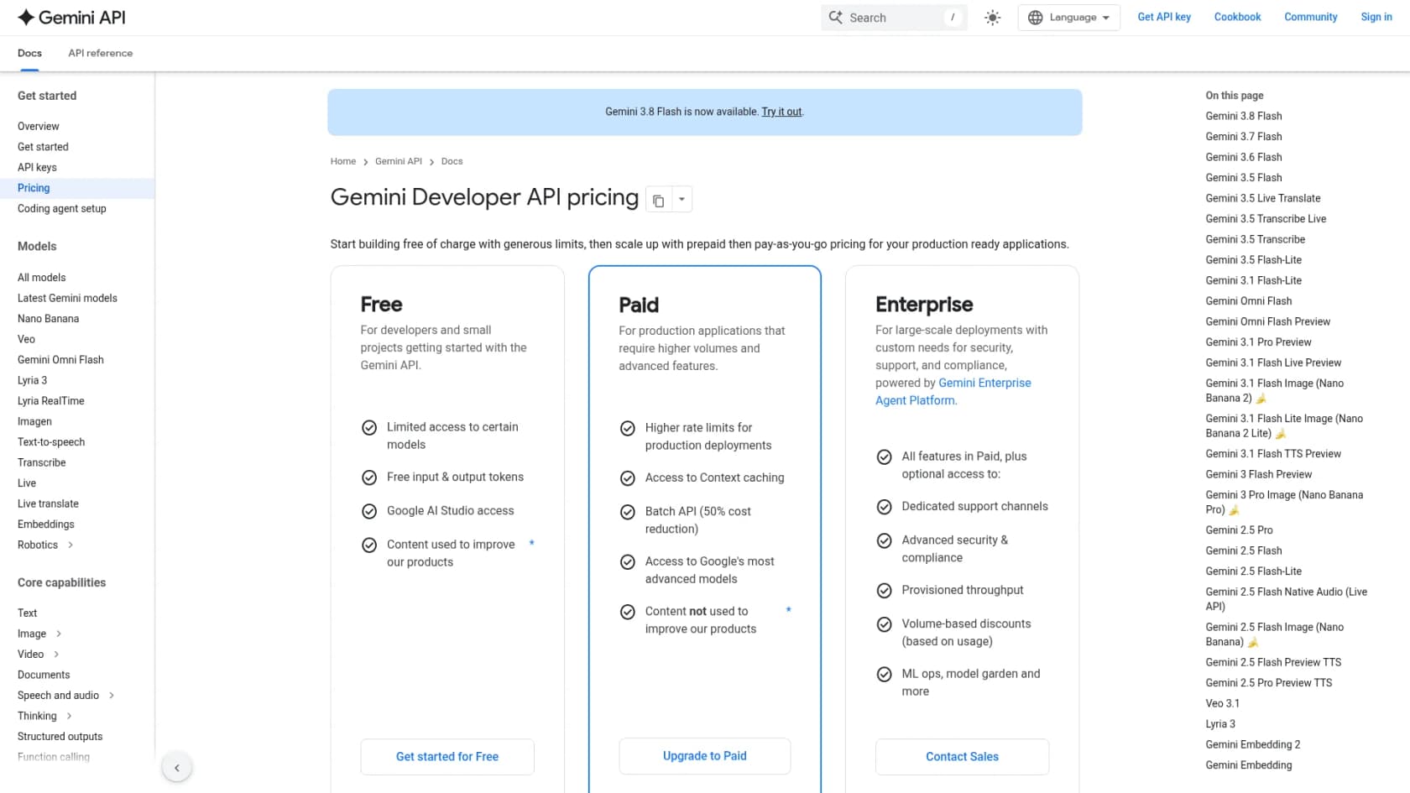This screenshot has width=1410, height=793.
Task: Open Pricing in the sidebar
Action: pos(34,188)
